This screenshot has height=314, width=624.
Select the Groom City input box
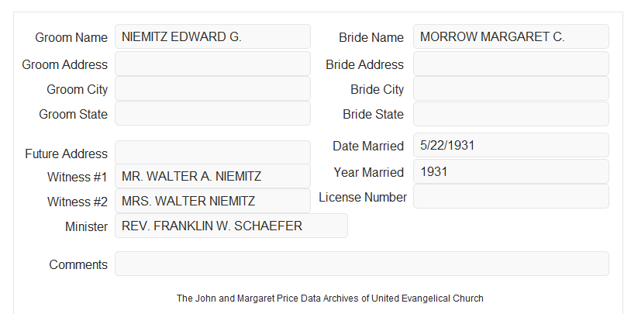point(212,88)
